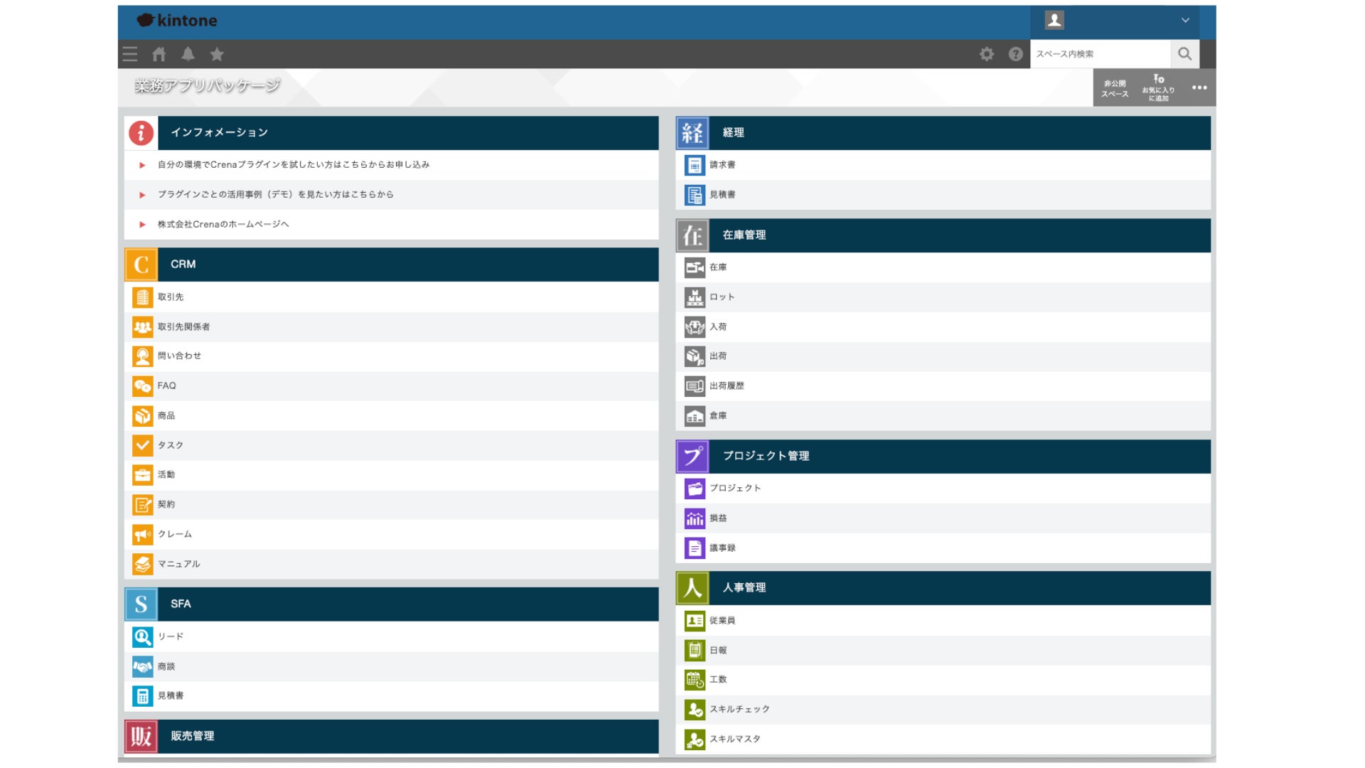Screen dimensions: 1365x768
Task: Open the スキルチェック app icon
Action: coord(695,710)
